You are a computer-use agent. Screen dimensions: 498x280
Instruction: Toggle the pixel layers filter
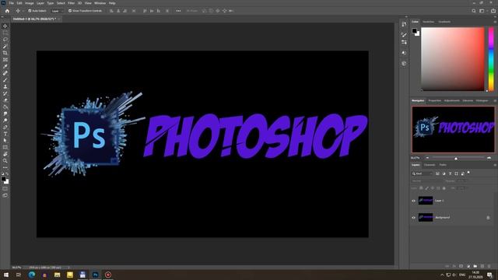pos(437,173)
